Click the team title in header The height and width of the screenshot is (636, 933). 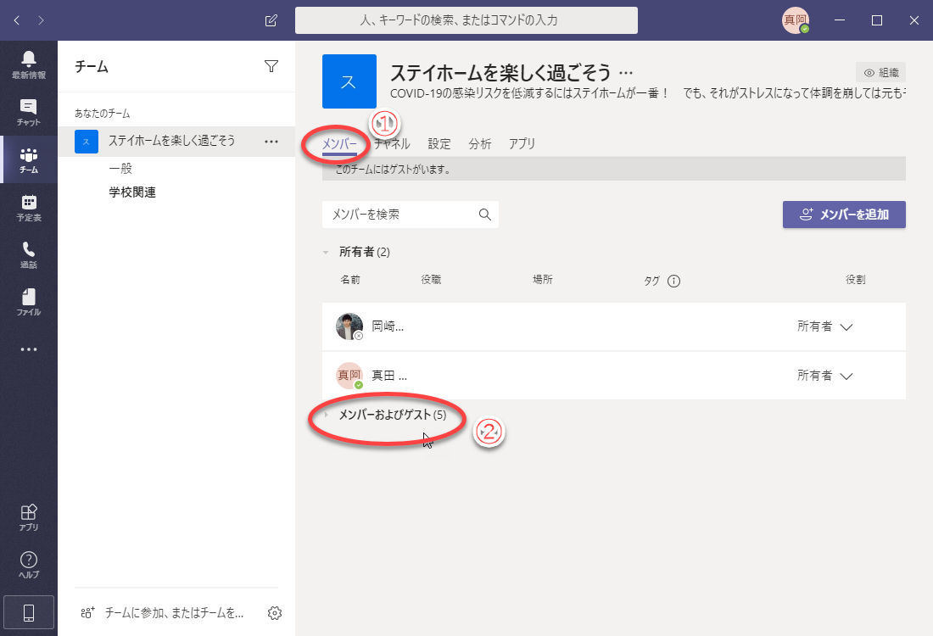(500, 73)
